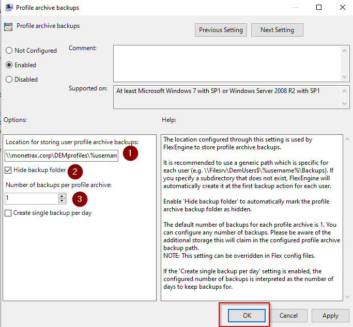The width and height of the screenshot is (353, 327).
Task: Click the policy icon in the title bar
Action: 9,8
